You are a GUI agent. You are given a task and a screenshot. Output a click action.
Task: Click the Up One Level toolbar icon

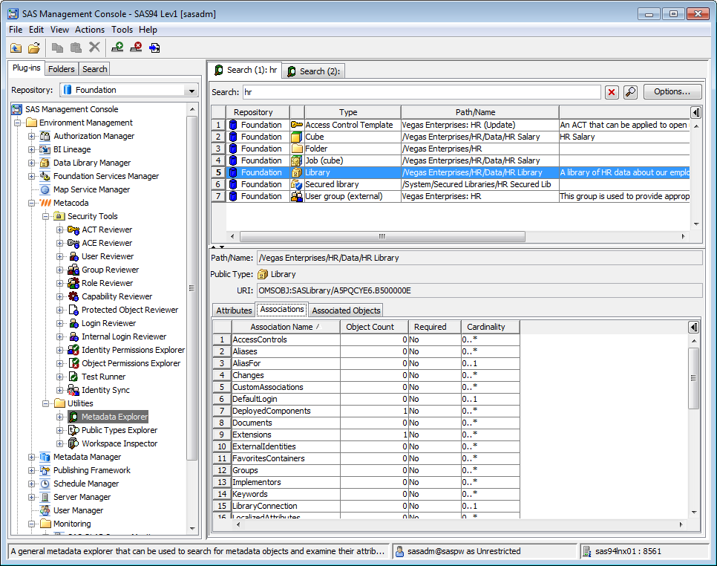[16, 48]
